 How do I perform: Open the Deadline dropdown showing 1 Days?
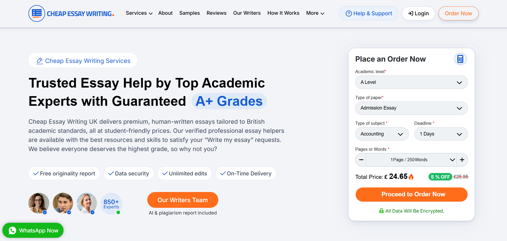click(x=441, y=134)
